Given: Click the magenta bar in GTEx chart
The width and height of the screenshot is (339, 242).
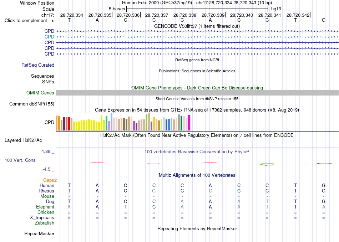Looking at the screenshot, I should point(189,123).
